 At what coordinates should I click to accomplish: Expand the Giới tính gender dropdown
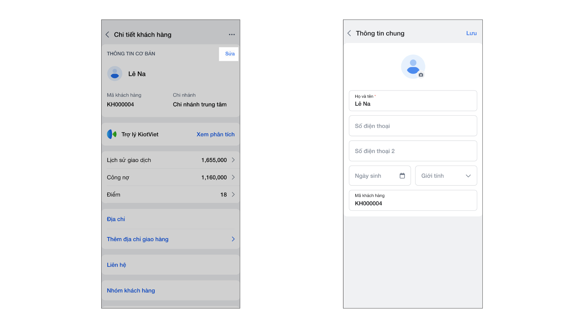coord(468,176)
